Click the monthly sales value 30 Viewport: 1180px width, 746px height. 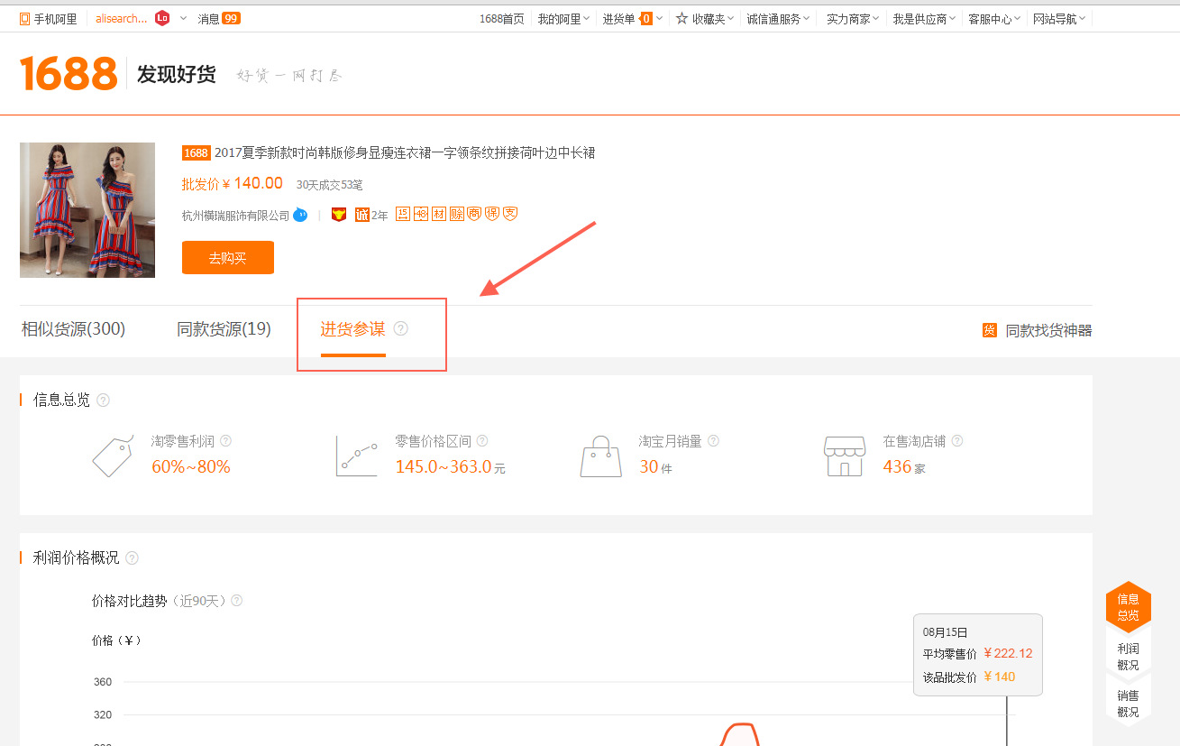(649, 466)
